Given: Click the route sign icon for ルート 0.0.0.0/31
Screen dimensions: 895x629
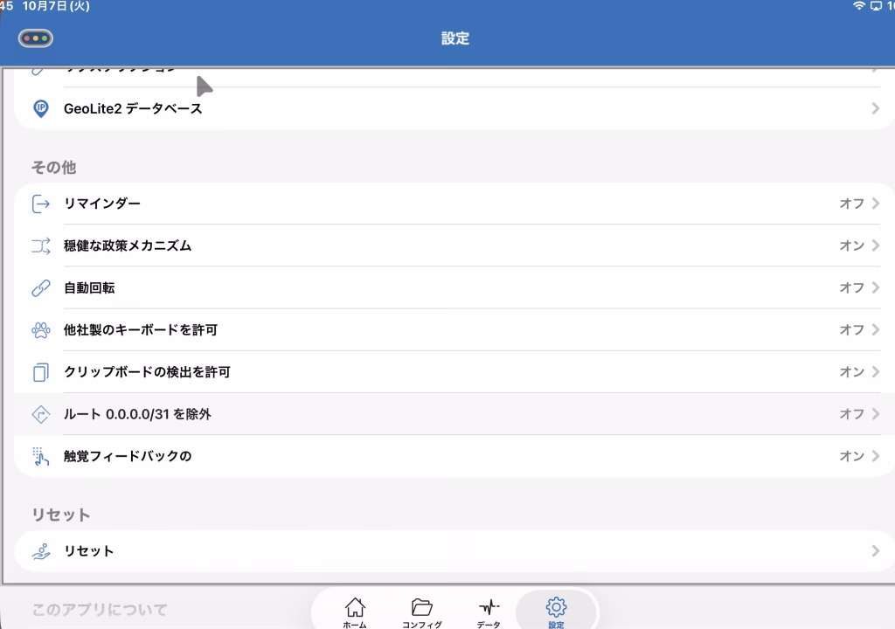Looking at the screenshot, I should tap(40, 414).
